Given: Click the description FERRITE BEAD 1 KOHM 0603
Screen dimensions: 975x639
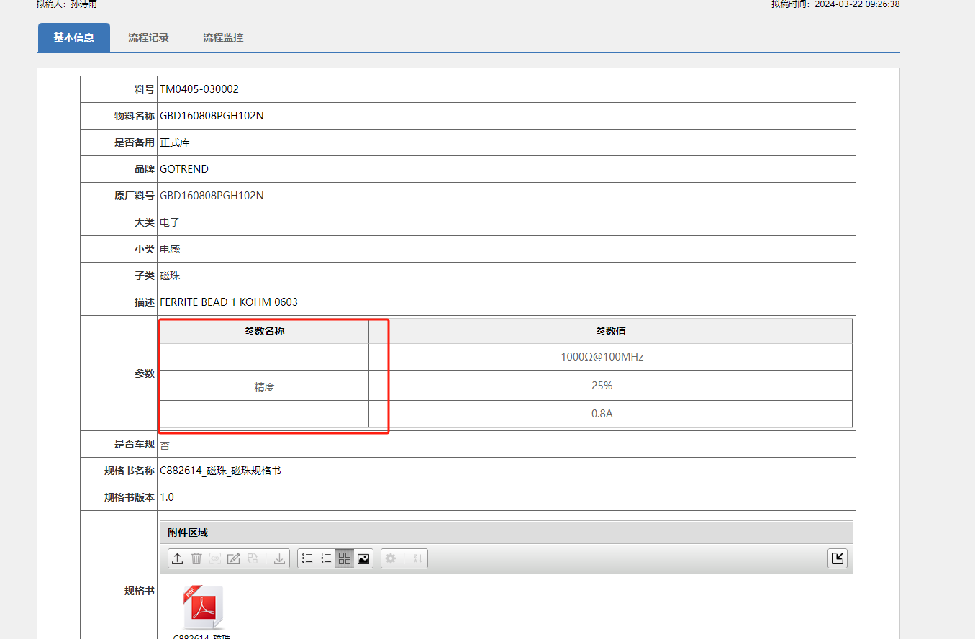Looking at the screenshot, I should 229,302.
